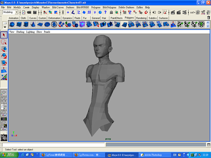Switch to the Subdivs shelf tab

point(153,18)
